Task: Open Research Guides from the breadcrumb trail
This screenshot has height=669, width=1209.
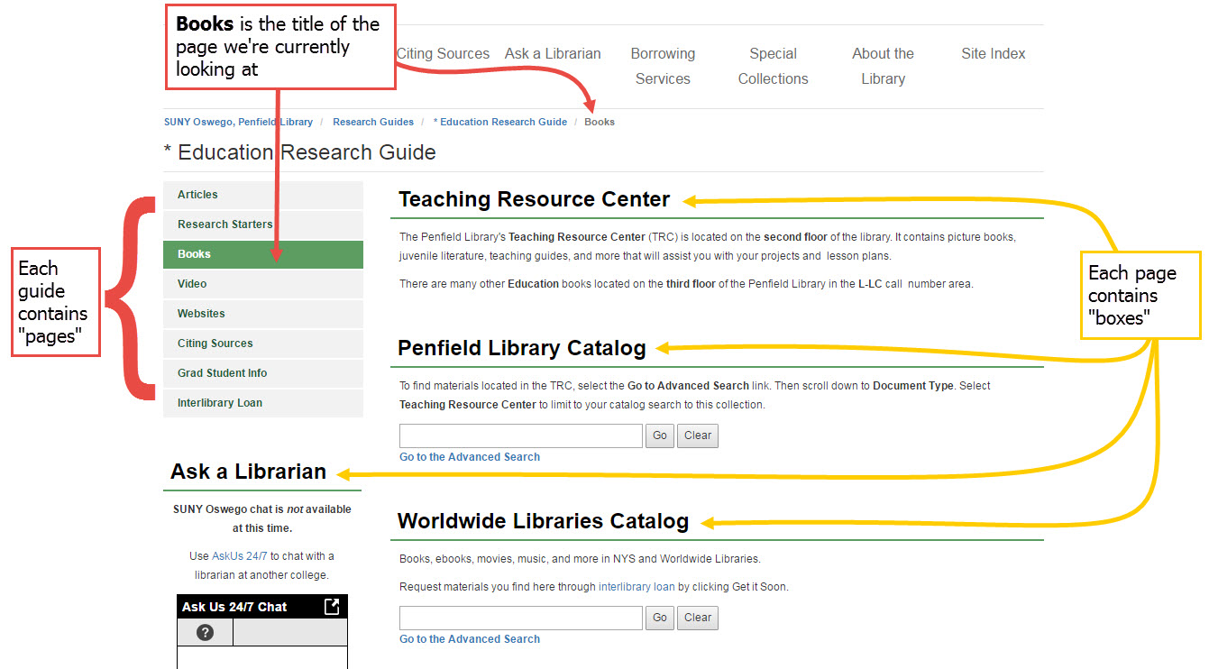Action: pos(373,121)
